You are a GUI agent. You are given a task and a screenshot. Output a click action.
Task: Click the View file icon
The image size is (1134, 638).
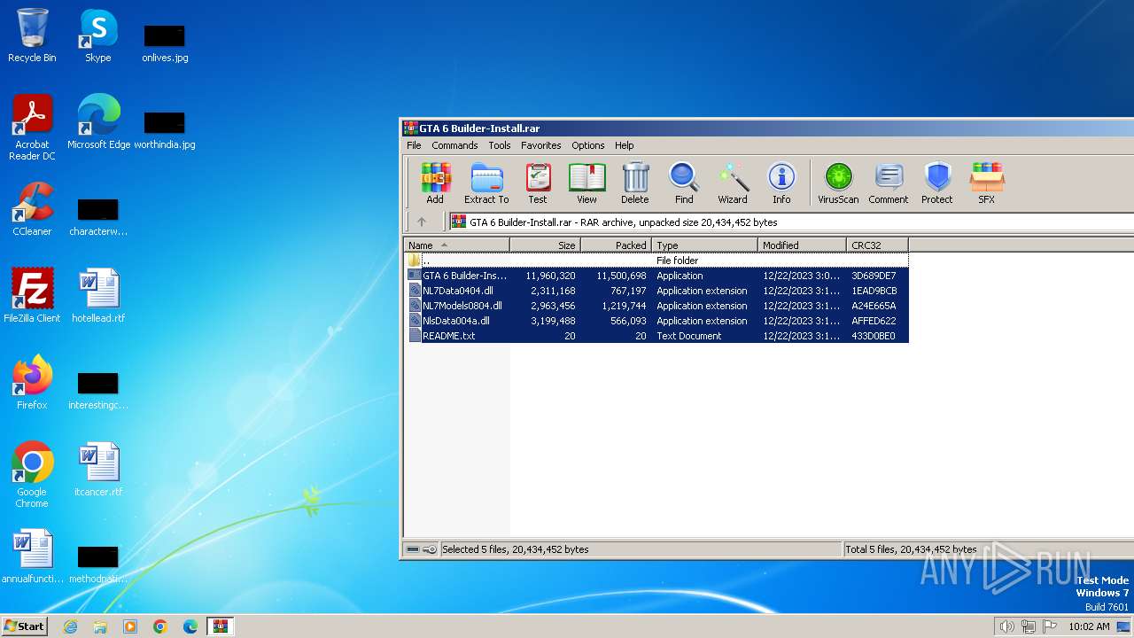(x=586, y=183)
